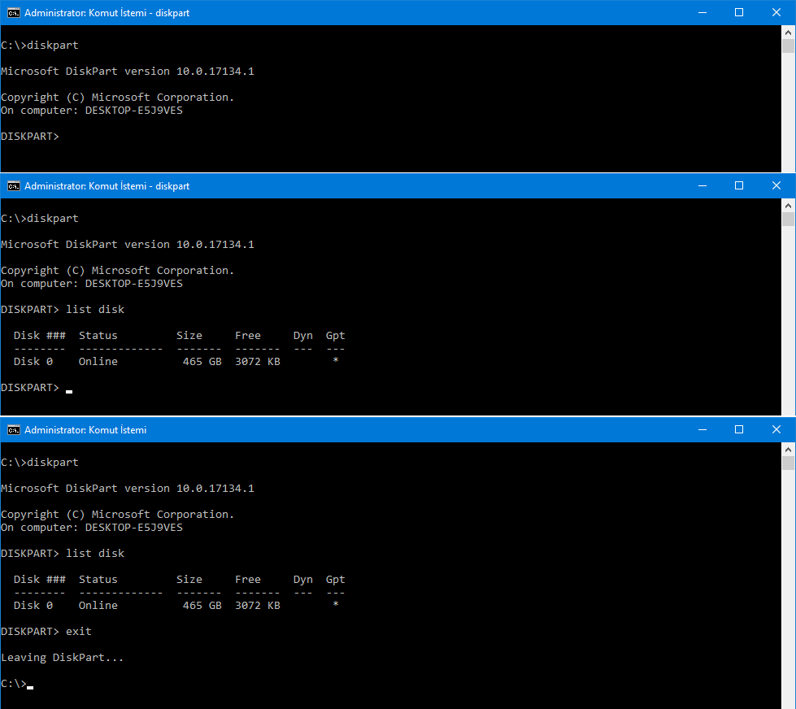Click title text of top diskpart window
This screenshot has height=709, width=796.
pos(107,13)
